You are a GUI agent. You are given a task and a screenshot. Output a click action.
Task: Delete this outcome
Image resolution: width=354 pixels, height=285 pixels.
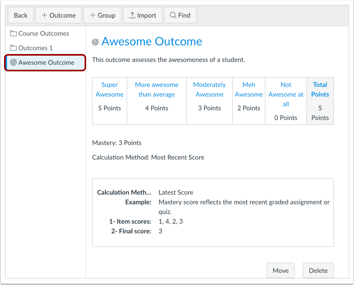(x=318, y=270)
